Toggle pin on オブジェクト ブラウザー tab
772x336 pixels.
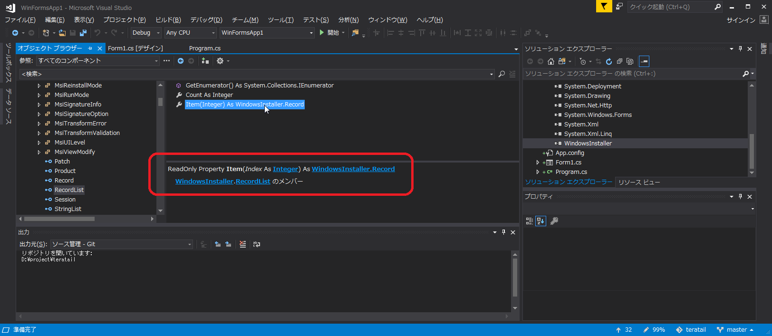[90, 48]
